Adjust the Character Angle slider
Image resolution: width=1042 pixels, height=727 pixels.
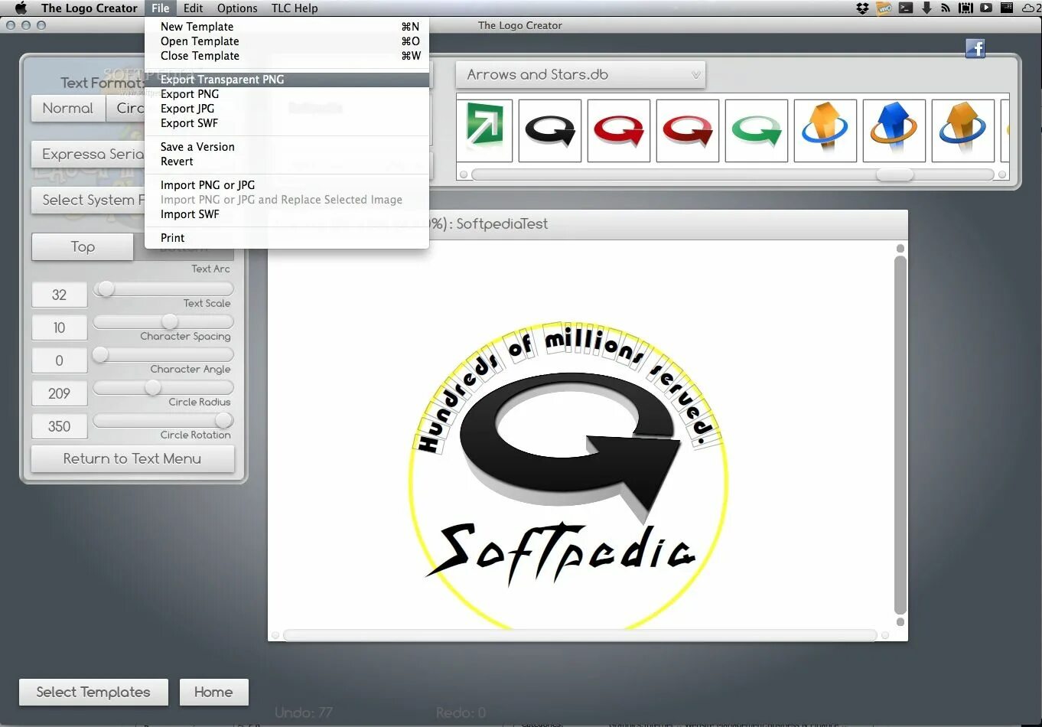[x=163, y=387]
